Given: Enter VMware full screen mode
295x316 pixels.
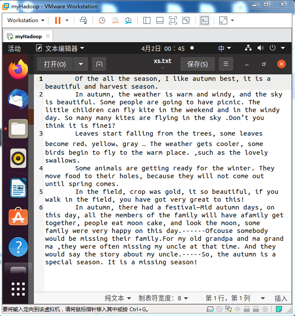Looking at the screenshot, I should [173, 20].
